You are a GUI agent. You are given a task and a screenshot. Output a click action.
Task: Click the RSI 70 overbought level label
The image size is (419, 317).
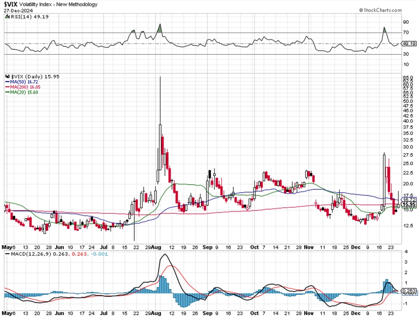tap(406, 32)
